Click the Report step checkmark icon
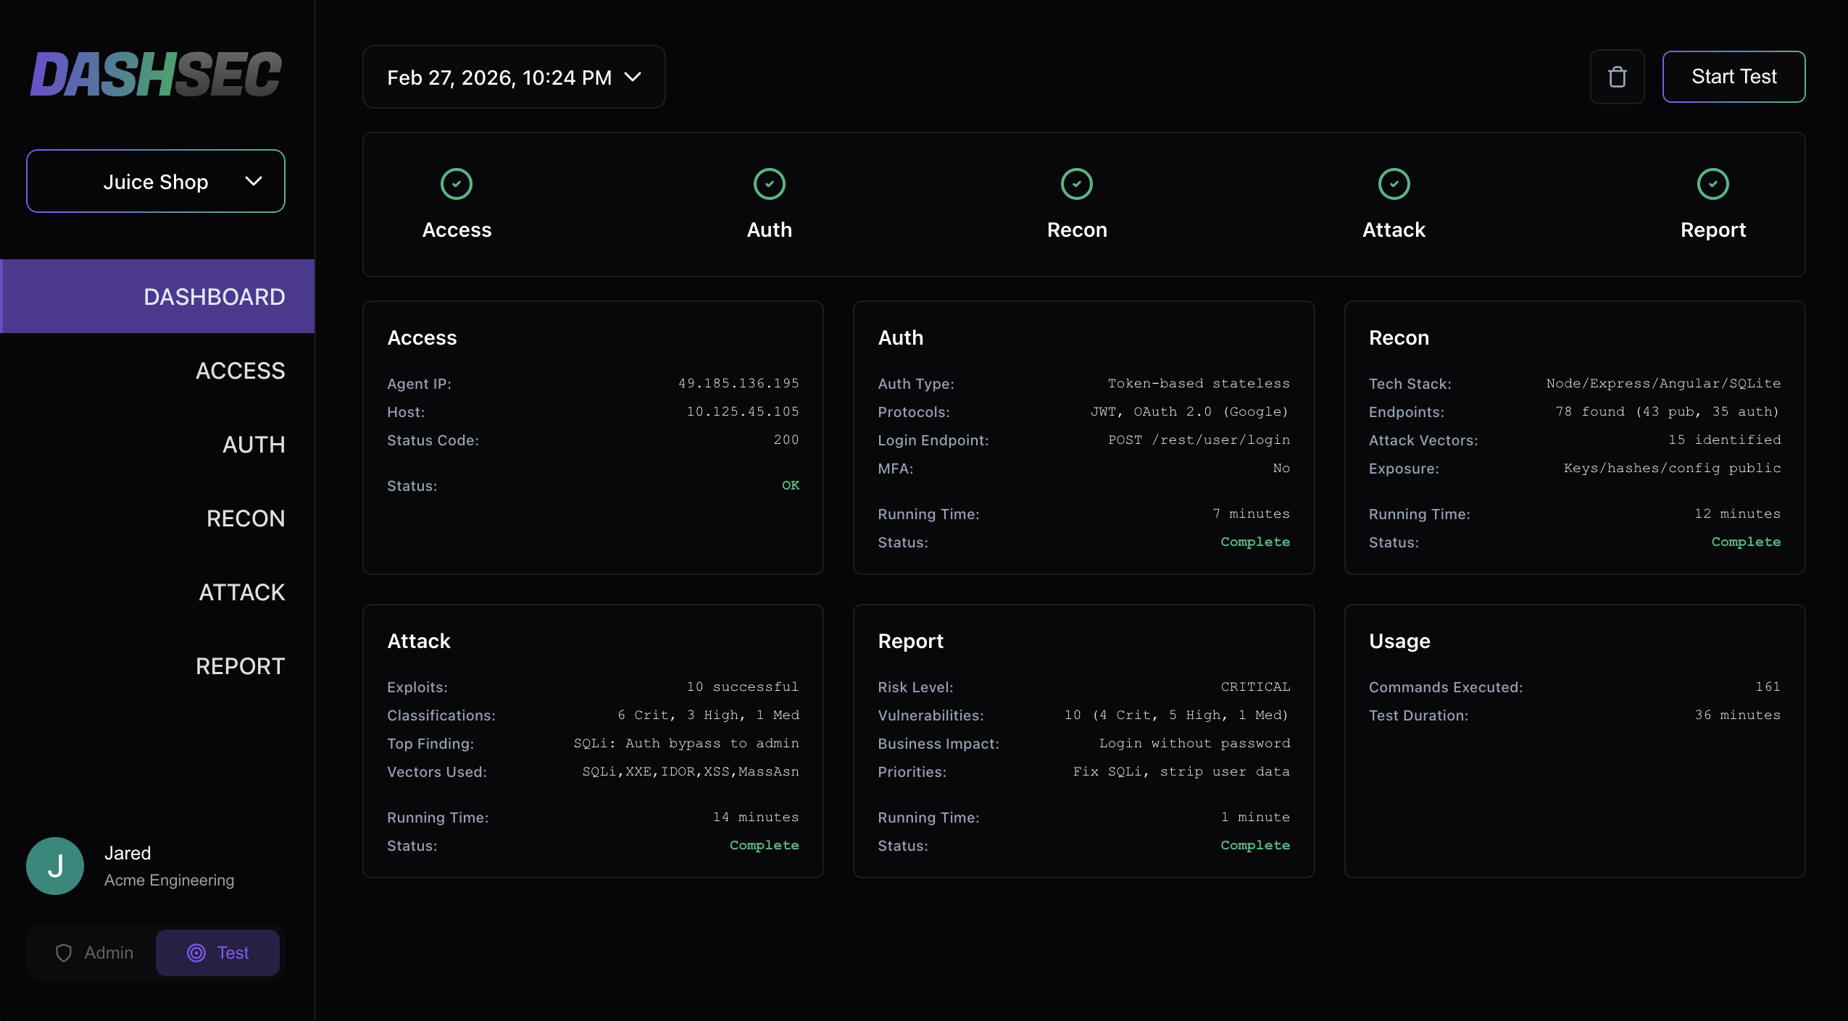This screenshot has width=1848, height=1021. [x=1712, y=184]
